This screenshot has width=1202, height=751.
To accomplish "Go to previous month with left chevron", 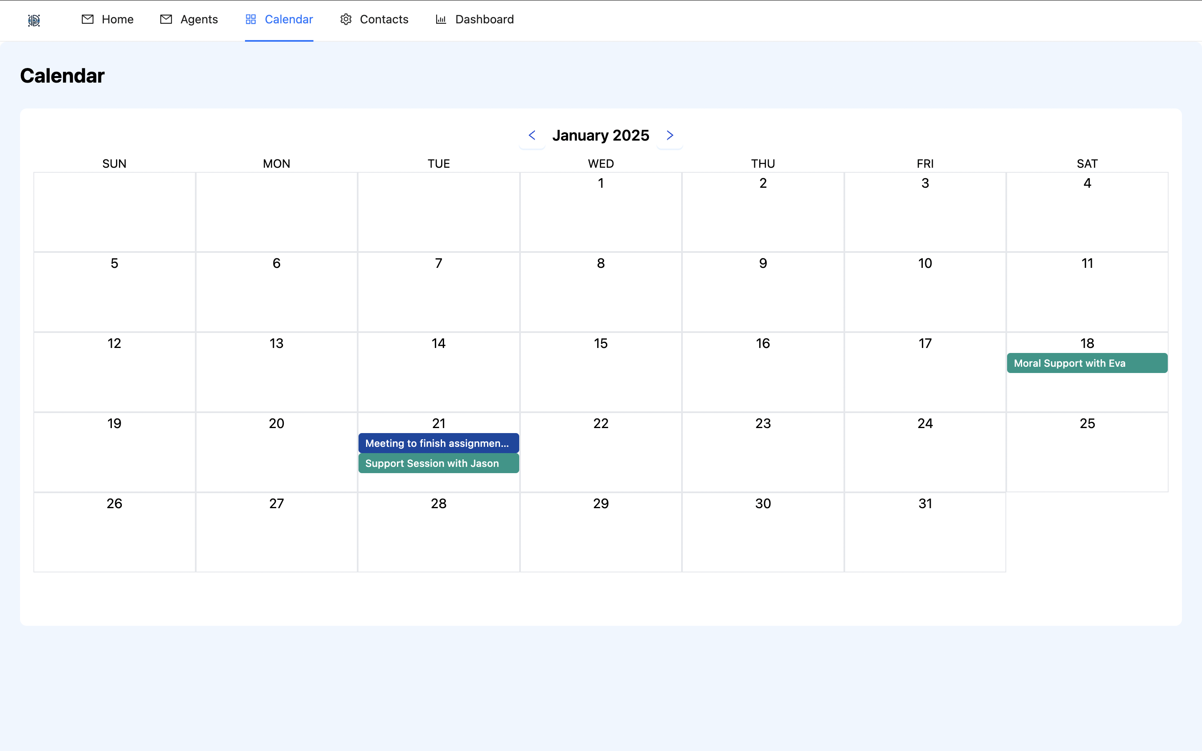I will [532, 135].
